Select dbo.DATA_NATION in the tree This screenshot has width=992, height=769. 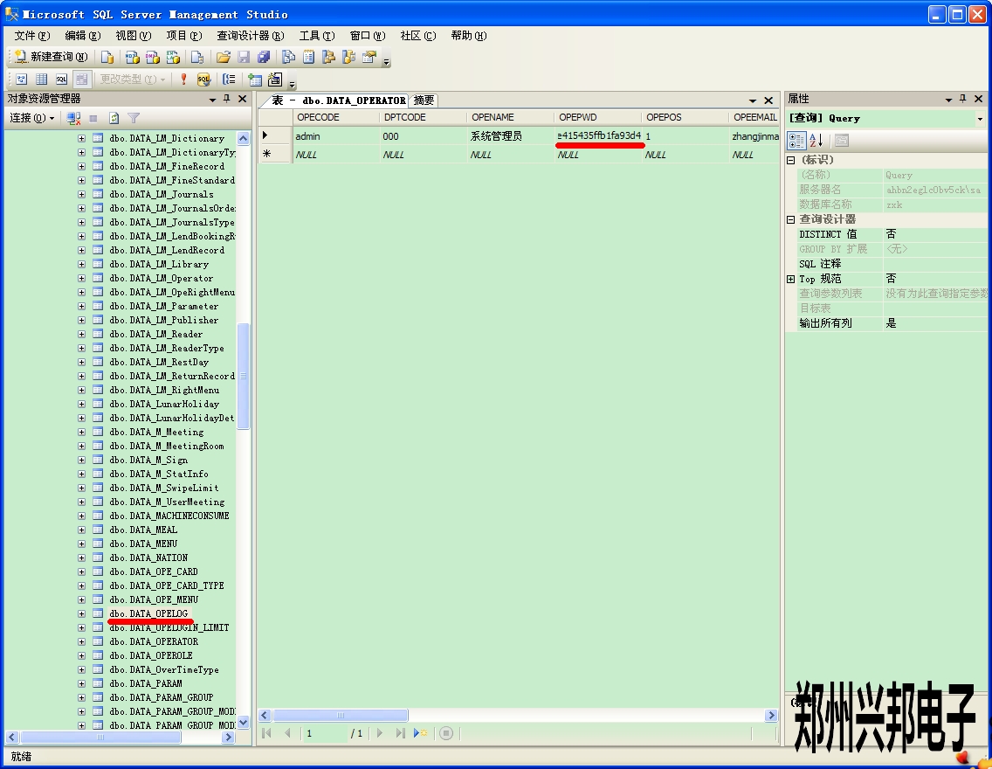pos(148,558)
